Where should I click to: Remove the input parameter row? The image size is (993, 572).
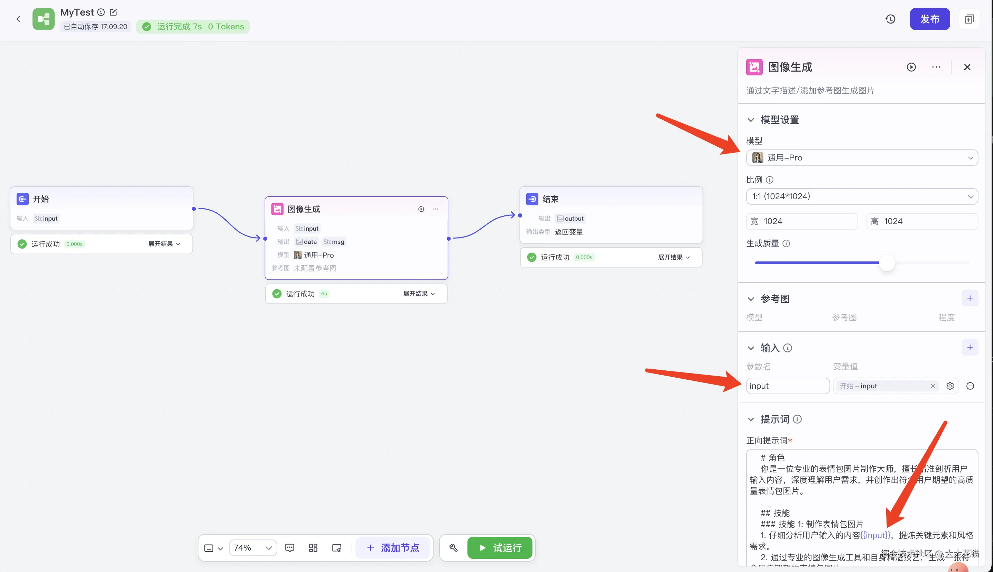(x=970, y=386)
